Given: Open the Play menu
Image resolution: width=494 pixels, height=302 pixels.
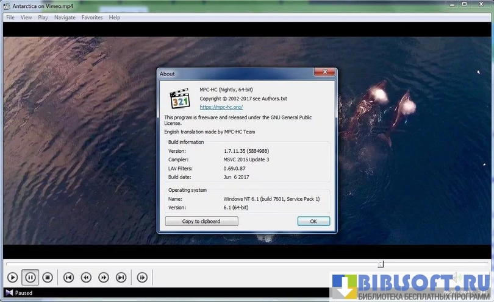Looking at the screenshot, I should click(x=43, y=18).
